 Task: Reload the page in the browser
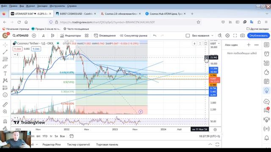pyautogui.click(x=19, y=22)
